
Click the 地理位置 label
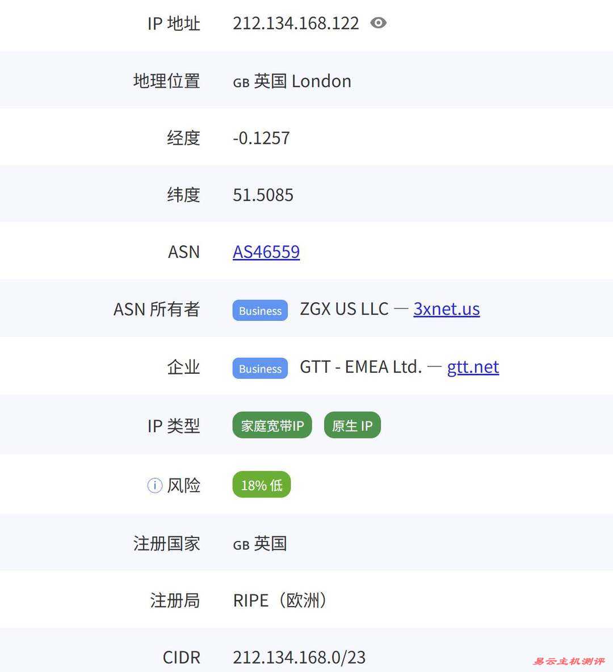point(167,81)
